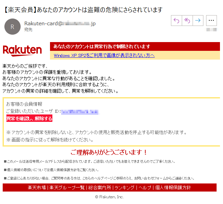Open the three-dot more actions menu
This screenshot has height=204, width=223.
coord(211,21)
